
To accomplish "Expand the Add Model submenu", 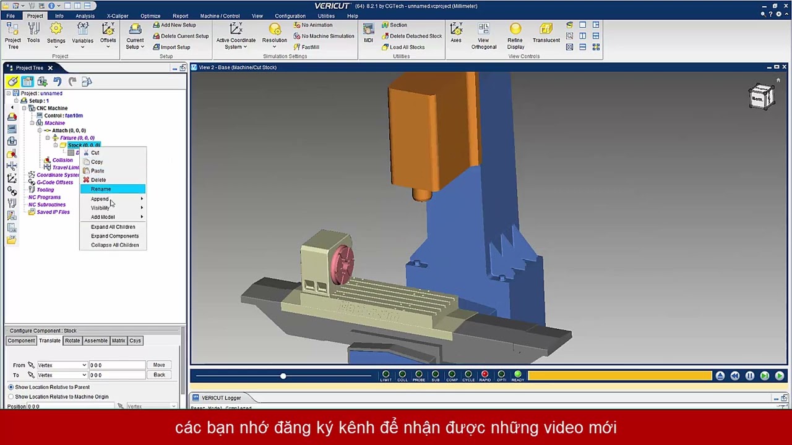I will [x=113, y=217].
